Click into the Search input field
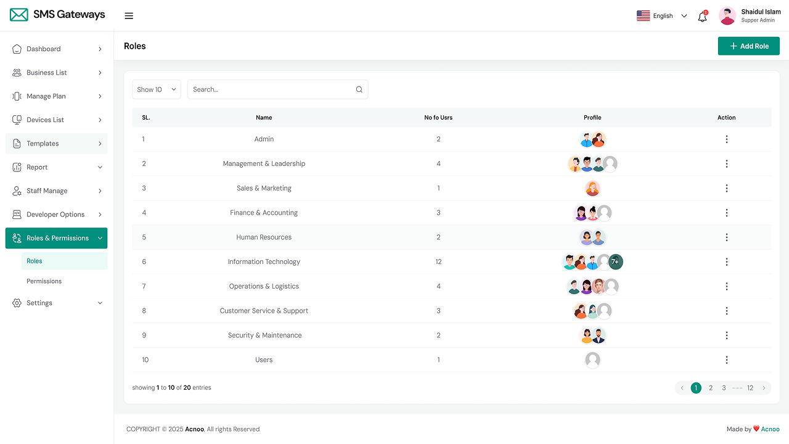The image size is (789, 444). [x=271, y=89]
